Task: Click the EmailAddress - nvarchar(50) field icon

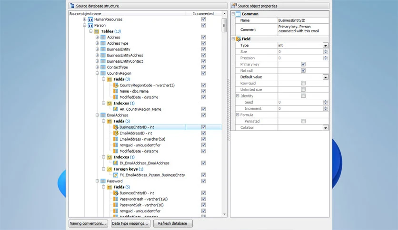Action: (x=116, y=139)
